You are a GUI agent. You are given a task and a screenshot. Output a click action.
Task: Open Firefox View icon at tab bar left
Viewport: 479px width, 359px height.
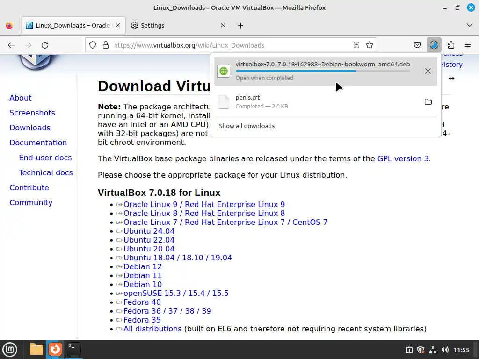point(9,25)
